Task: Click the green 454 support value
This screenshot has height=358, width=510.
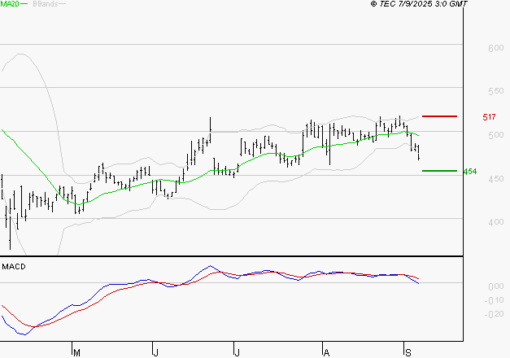Action: [470, 171]
